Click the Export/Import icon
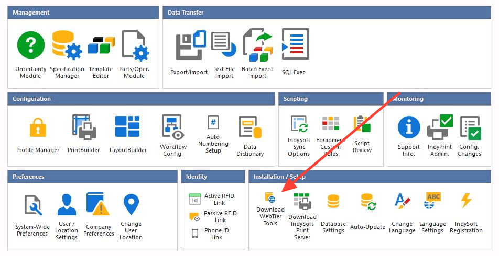The height and width of the screenshot is (256, 499). [191, 45]
